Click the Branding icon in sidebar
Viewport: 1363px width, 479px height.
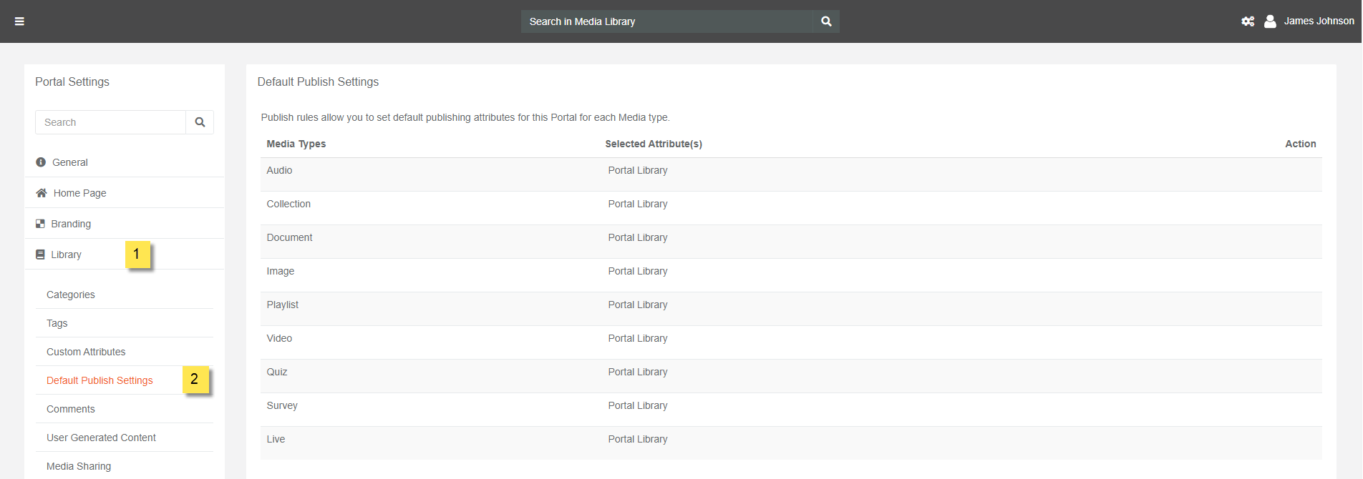pos(40,224)
